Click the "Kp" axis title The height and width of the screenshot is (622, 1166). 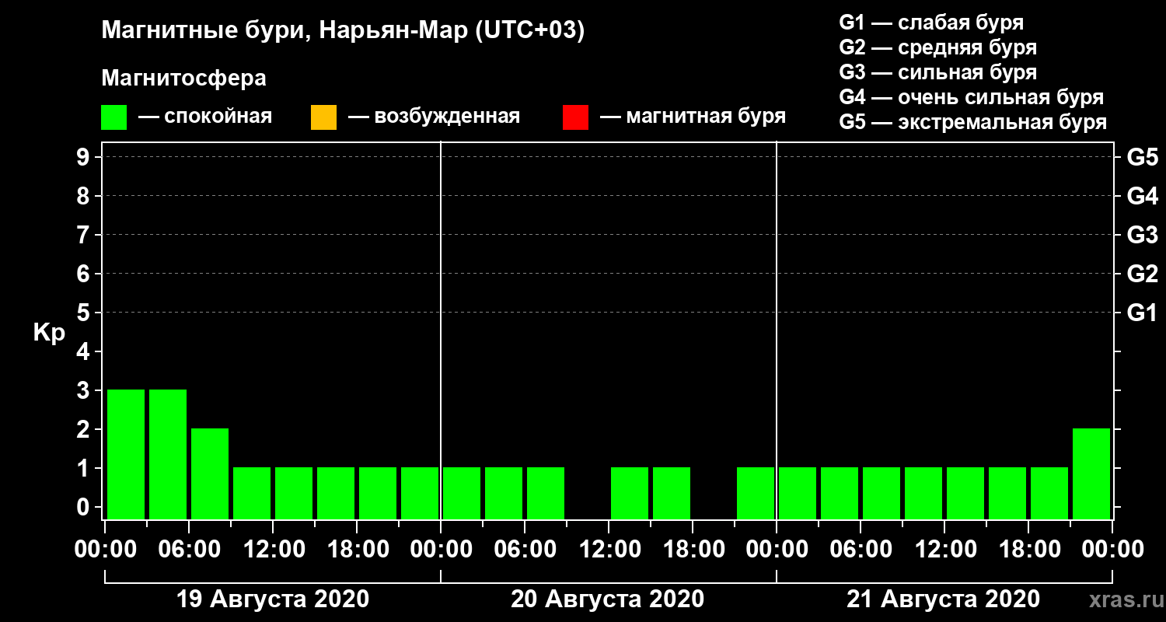(x=49, y=333)
